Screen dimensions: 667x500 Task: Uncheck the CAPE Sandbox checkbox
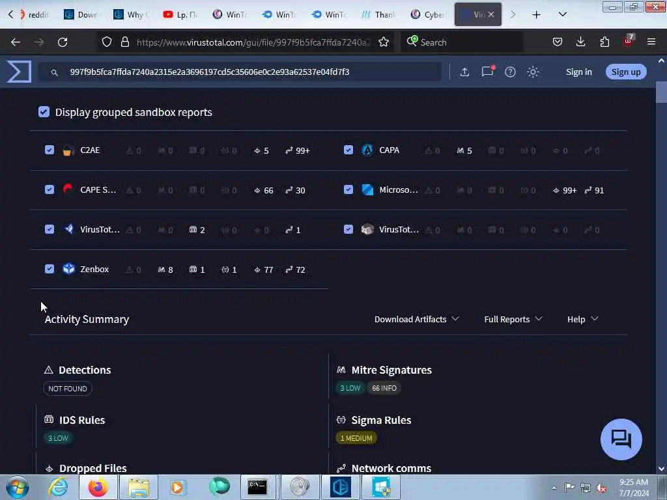50,189
